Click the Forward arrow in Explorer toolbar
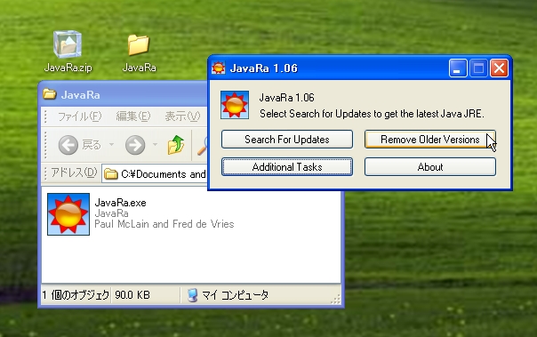Screen dimensions: 537x337 point(135,145)
